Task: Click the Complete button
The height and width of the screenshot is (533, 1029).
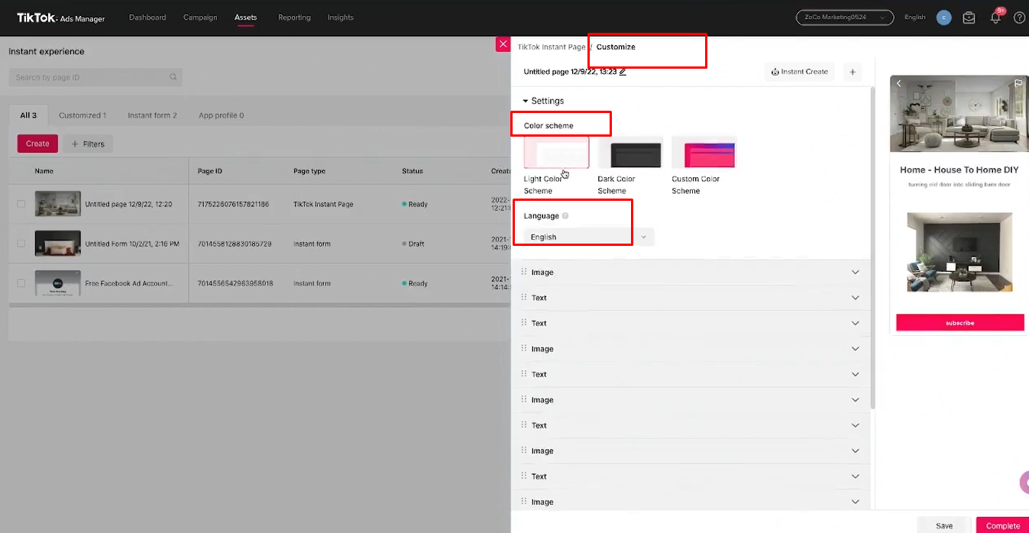Action: pos(1002,525)
